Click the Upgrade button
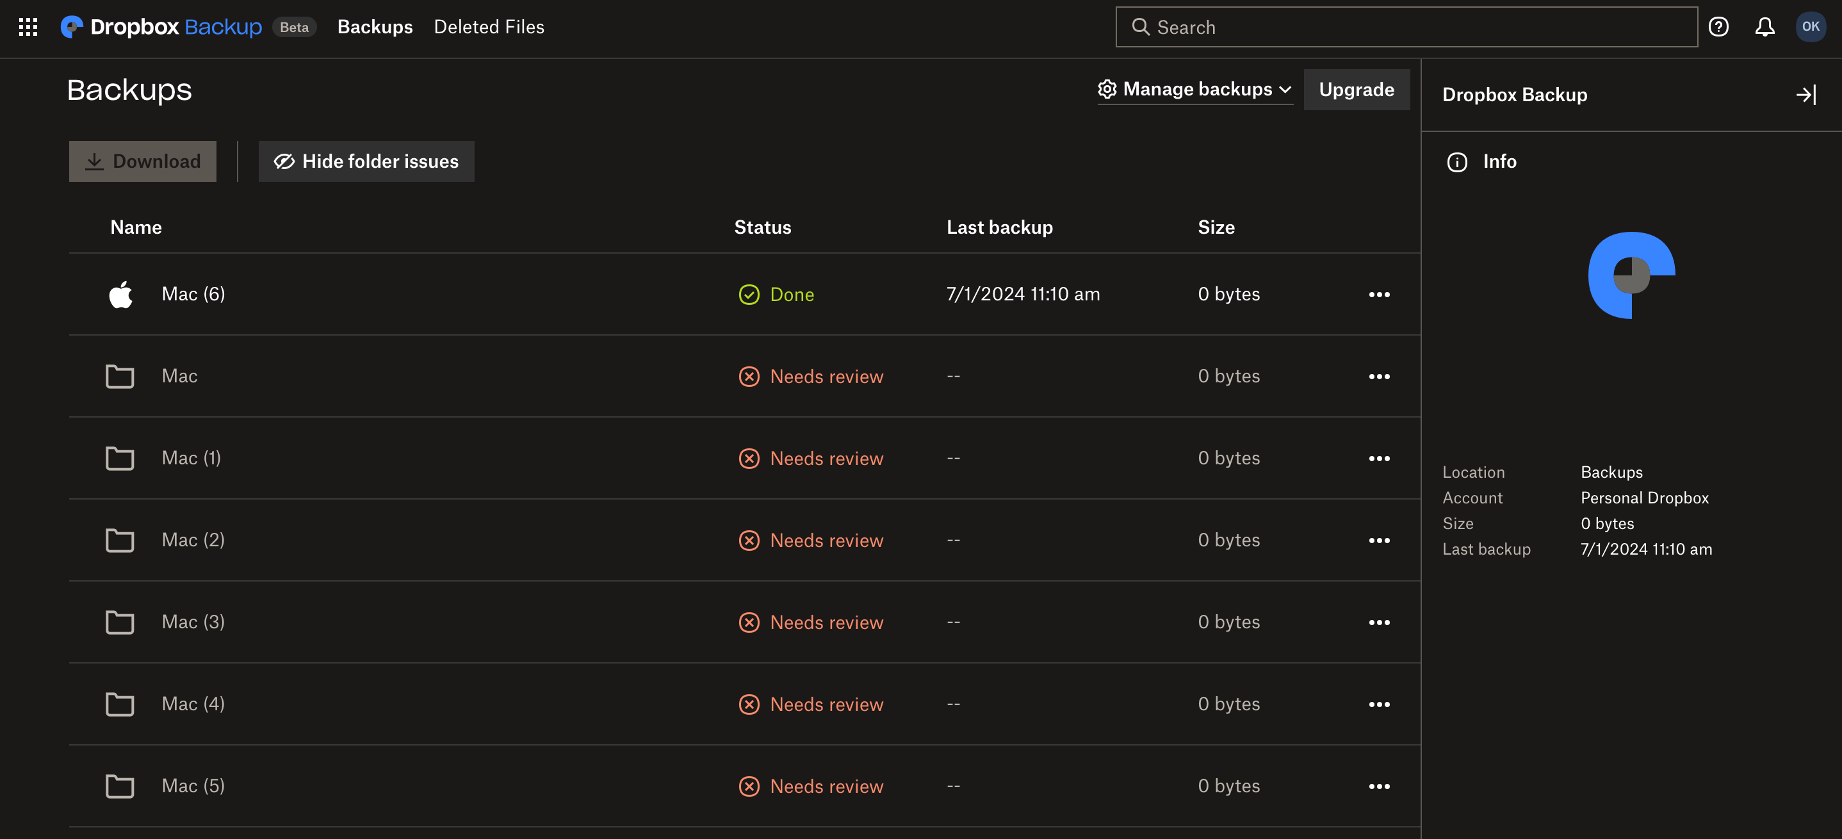The height and width of the screenshot is (839, 1842). (x=1356, y=90)
